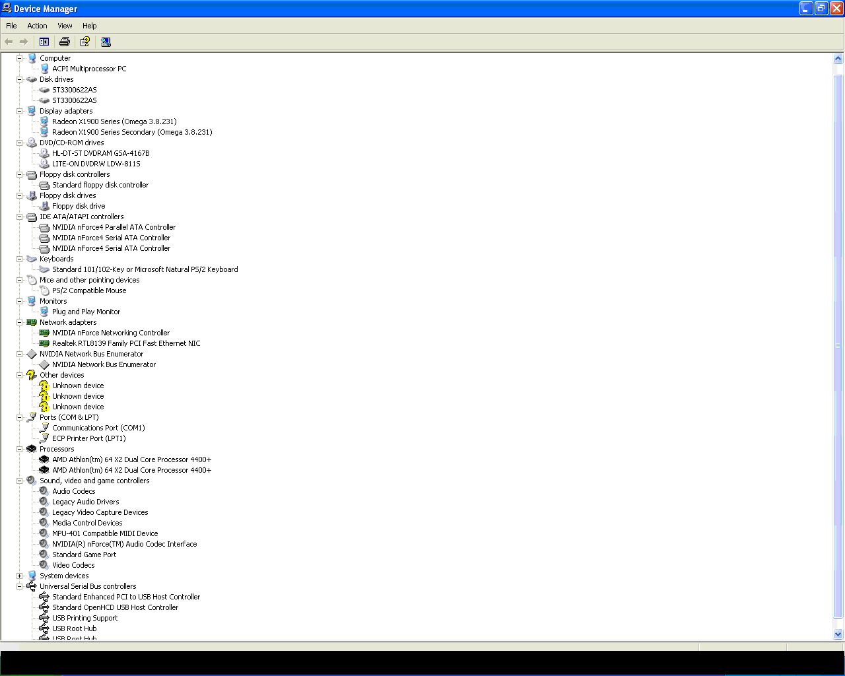
Task: Select the Monitors category icon
Action: (32, 301)
